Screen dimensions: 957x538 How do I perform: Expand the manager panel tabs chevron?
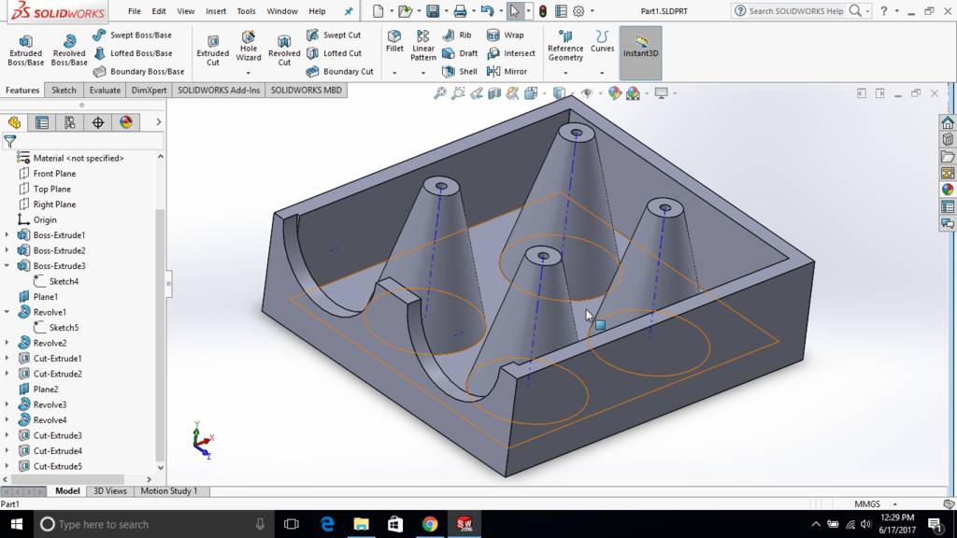[159, 122]
